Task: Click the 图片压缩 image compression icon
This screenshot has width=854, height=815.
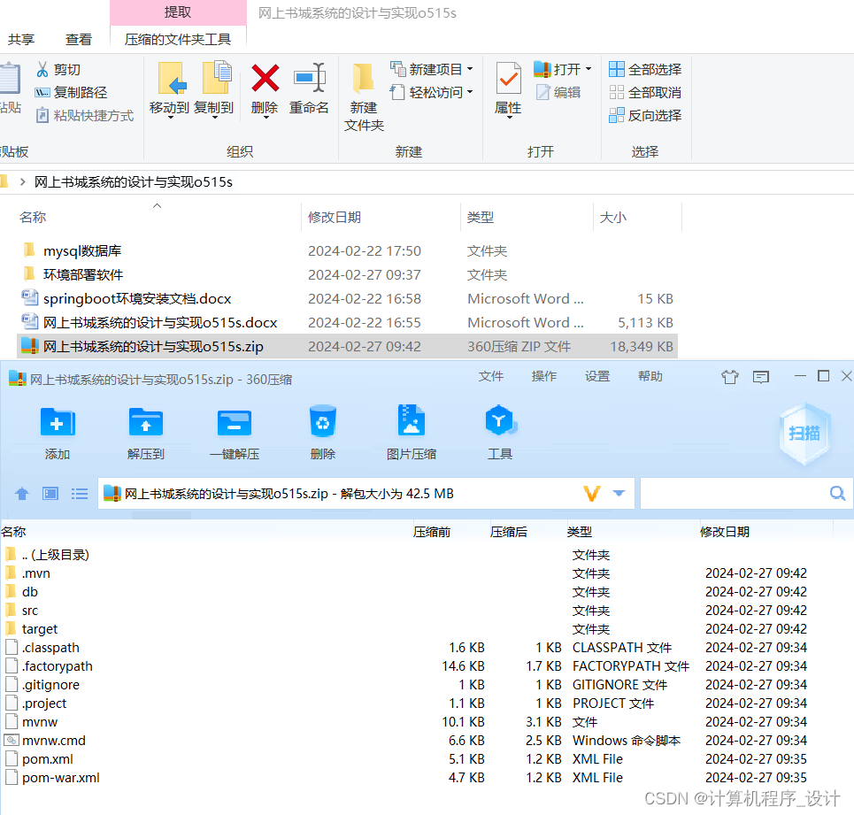Action: pos(411,432)
